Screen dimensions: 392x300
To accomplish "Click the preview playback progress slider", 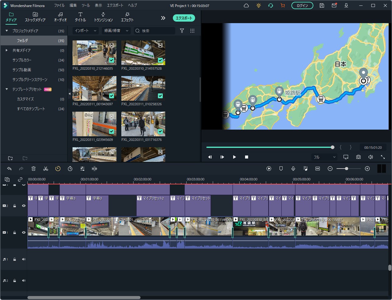I will point(269,147).
